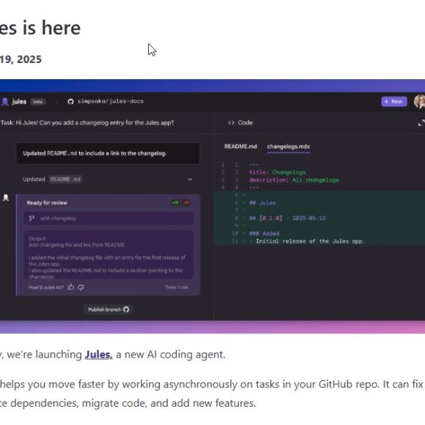Click the Jules octopus logo icon
Viewport: 425px width, 425px height.
click(5, 102)
